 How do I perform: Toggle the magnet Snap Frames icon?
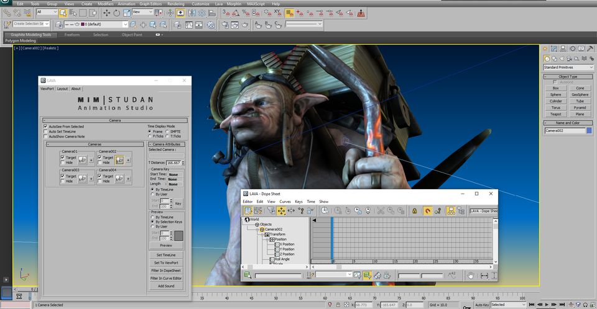[x=428, y=211]
